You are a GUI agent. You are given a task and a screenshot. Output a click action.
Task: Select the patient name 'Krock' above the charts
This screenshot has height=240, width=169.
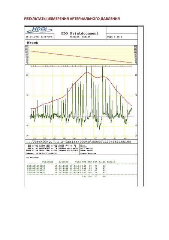coord(33,43)
